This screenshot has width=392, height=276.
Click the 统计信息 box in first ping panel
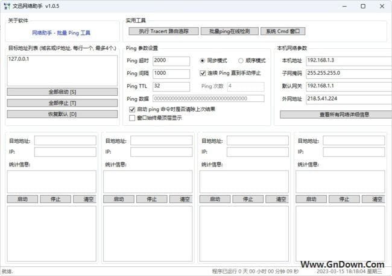click(52, 181)
